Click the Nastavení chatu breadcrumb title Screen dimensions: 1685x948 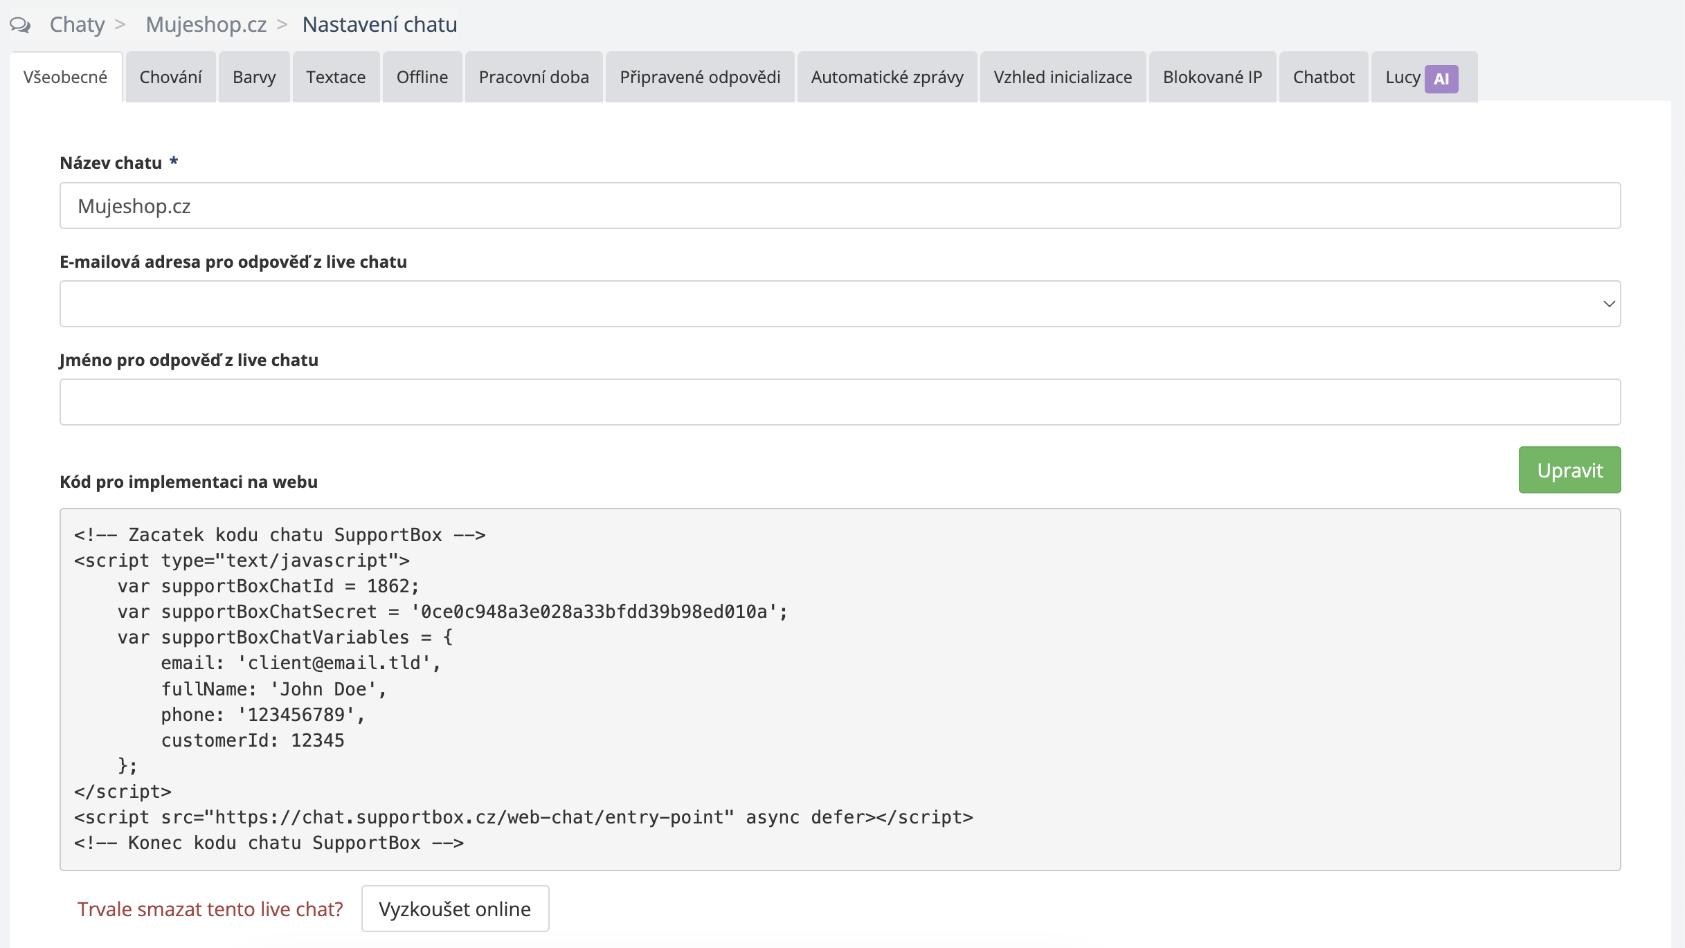tap(380, 24)
